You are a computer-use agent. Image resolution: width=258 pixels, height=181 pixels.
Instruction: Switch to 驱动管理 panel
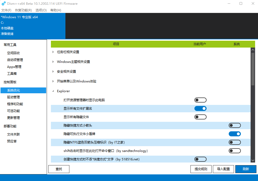click(x=14, y=97)
